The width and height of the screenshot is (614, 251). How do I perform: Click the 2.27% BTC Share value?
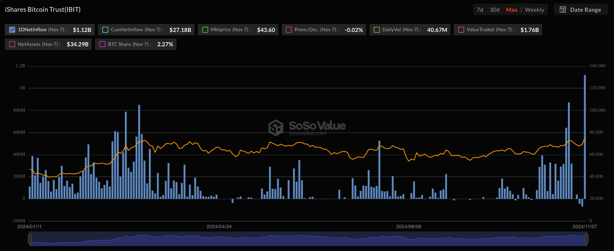click(x=165, y=44)
